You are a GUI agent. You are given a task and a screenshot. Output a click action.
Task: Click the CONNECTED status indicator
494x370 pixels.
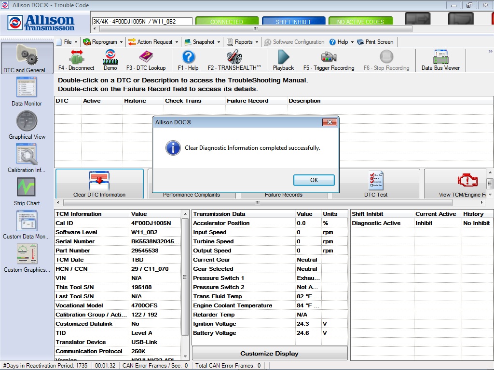[x=227, y=21]
